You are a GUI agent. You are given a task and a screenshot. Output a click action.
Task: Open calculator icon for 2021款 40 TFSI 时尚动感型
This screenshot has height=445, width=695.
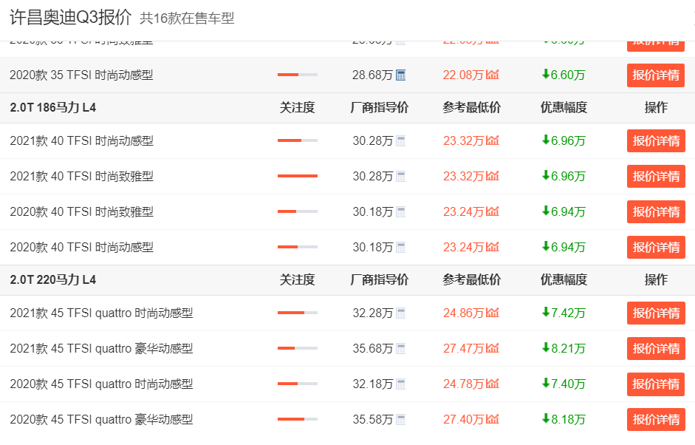(x=401, y=141)
